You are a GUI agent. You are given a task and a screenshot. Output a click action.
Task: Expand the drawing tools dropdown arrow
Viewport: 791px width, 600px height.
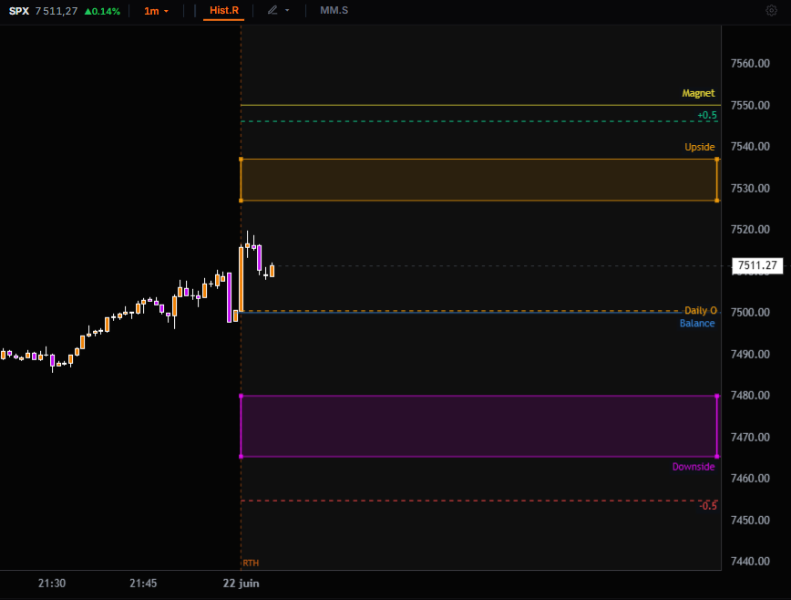pyautogui.click(x=287, y=11)
